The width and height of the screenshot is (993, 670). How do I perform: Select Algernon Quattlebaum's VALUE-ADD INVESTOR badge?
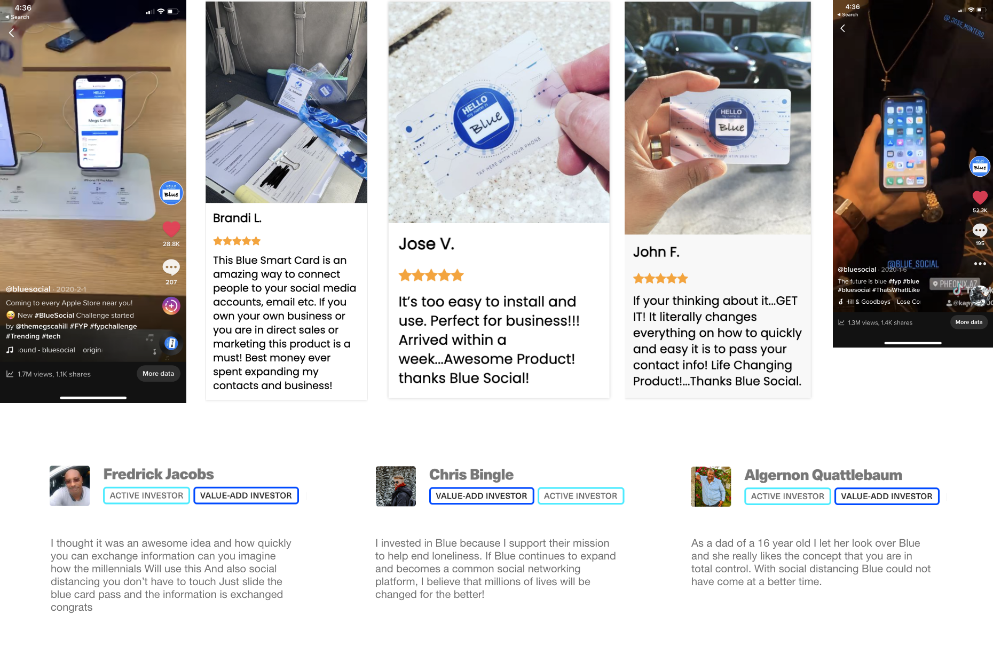click(886, 496)
